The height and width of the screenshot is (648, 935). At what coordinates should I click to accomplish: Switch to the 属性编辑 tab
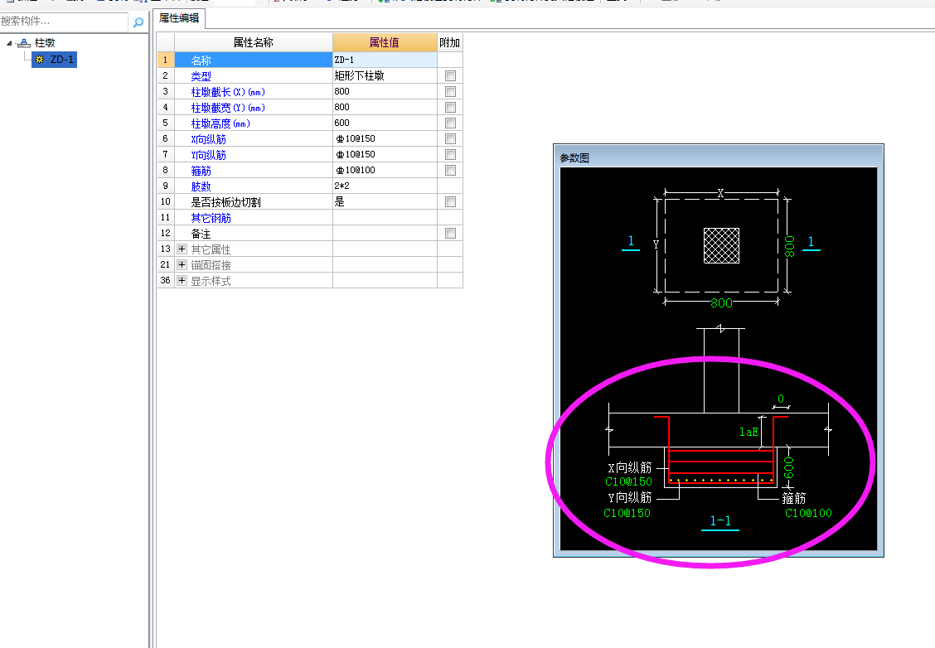point(179,18)
